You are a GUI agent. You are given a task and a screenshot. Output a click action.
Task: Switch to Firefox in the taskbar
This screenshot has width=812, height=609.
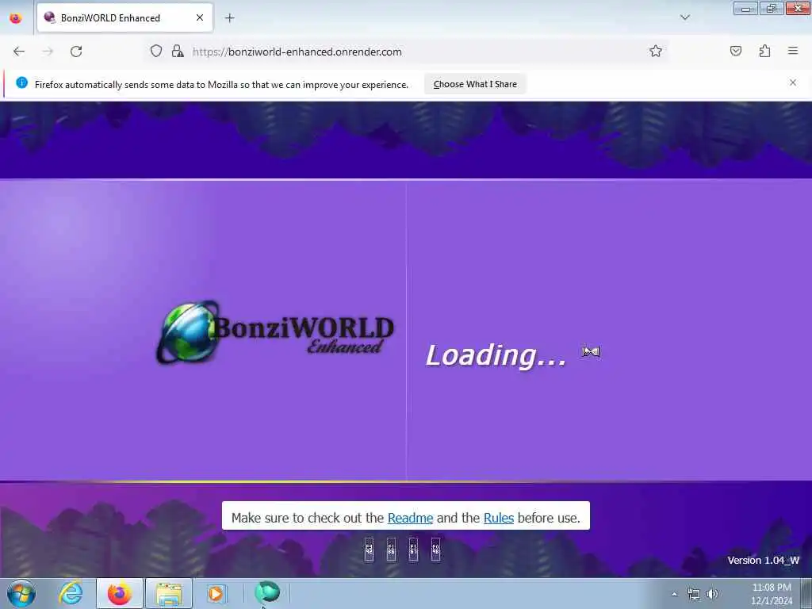pos(120,593)
